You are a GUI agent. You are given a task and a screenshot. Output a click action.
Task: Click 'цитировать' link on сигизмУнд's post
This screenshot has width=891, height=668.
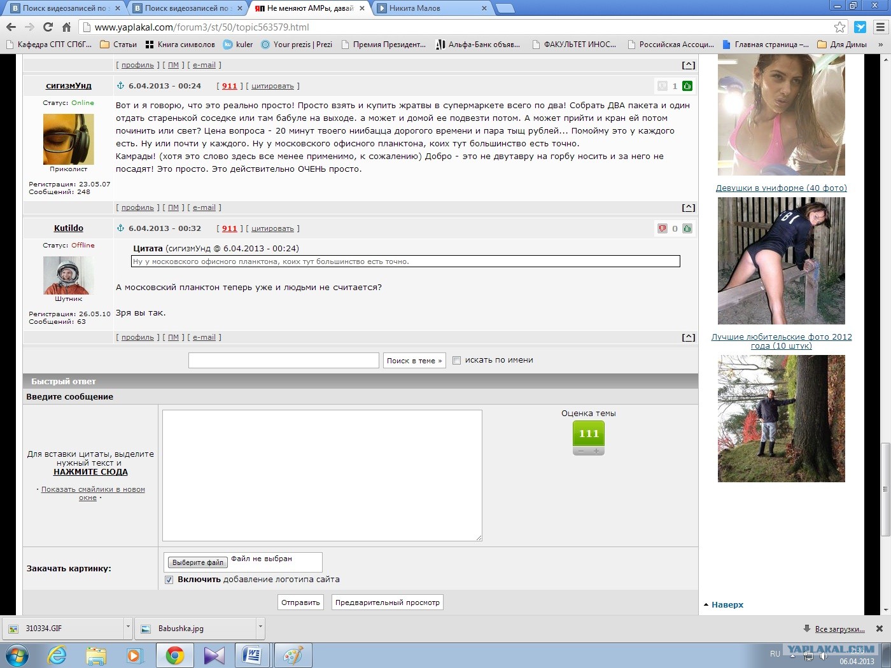tap(272, 86)
